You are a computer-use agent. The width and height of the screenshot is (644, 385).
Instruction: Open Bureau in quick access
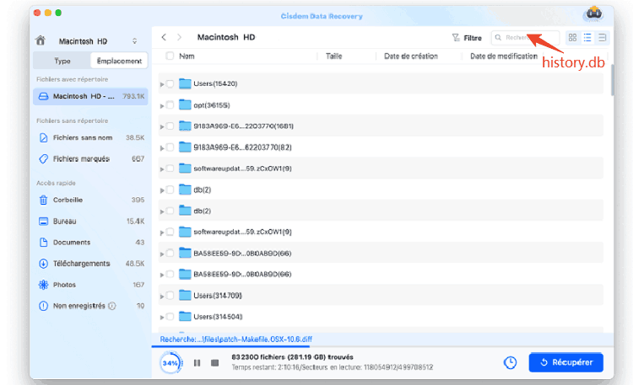point(90,221)
